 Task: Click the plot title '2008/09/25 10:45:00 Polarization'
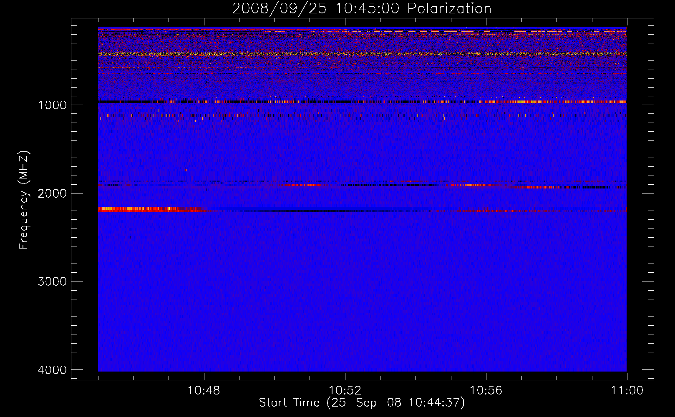pyautogui.click(x=362, y=9)
